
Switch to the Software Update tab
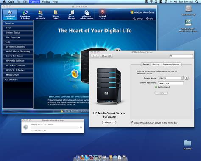(171, 64)
